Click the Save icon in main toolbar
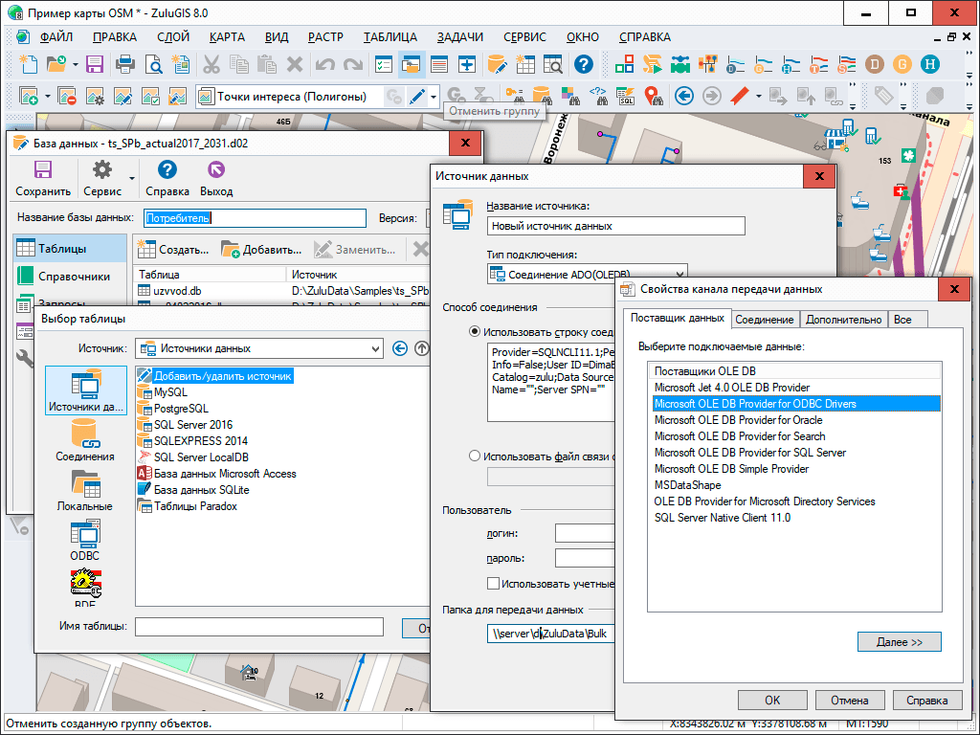Screen dimensions: 980x735 point(95,64)
